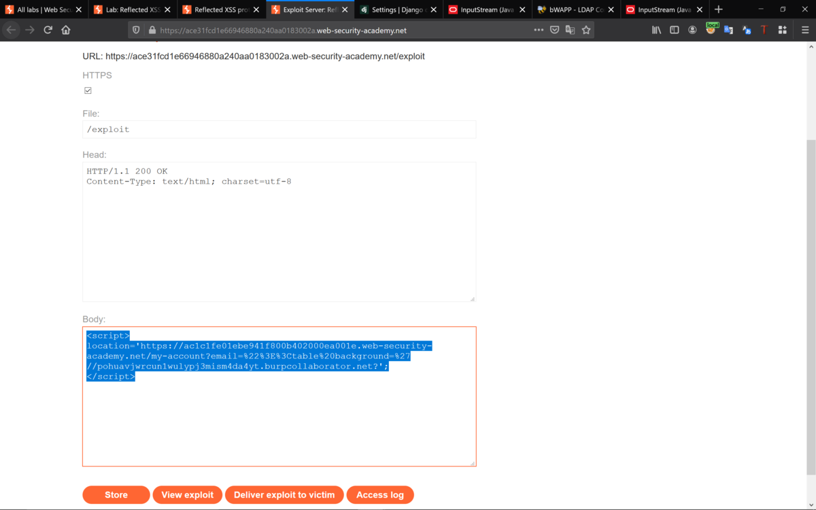The height and width of the screenshot is (510, 816).
Task: Close the 'All labs' tab
Action: point(79,10)
